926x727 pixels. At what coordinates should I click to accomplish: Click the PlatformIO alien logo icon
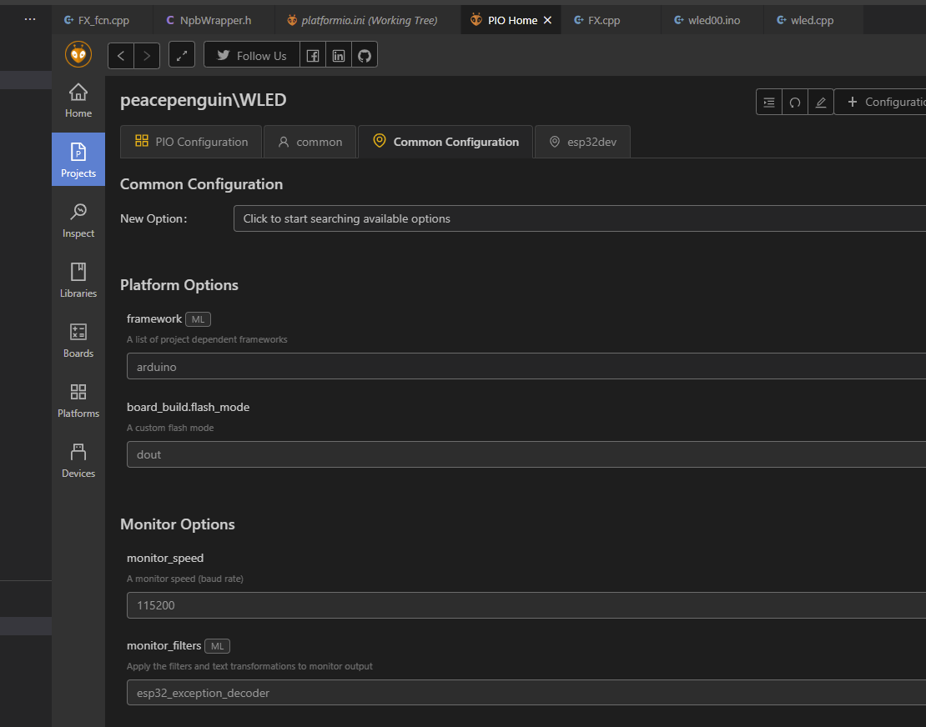click(78, 55)
